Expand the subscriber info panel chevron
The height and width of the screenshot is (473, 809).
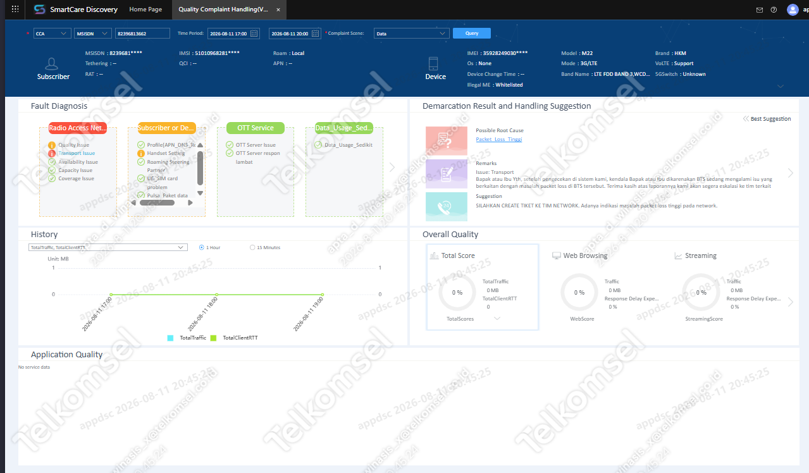(x=781, y=87)
